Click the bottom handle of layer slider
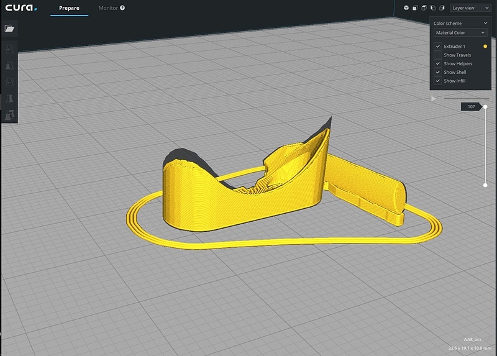497x356 pixels. (485, 185)
